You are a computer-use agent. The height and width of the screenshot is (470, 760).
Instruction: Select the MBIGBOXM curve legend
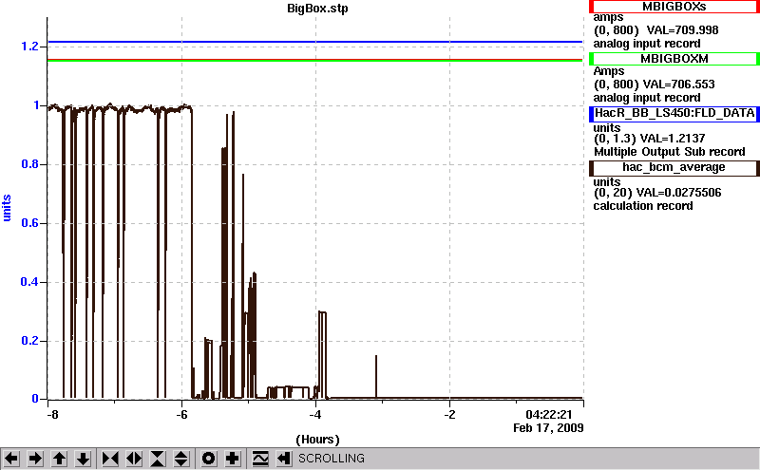(674, 59)
